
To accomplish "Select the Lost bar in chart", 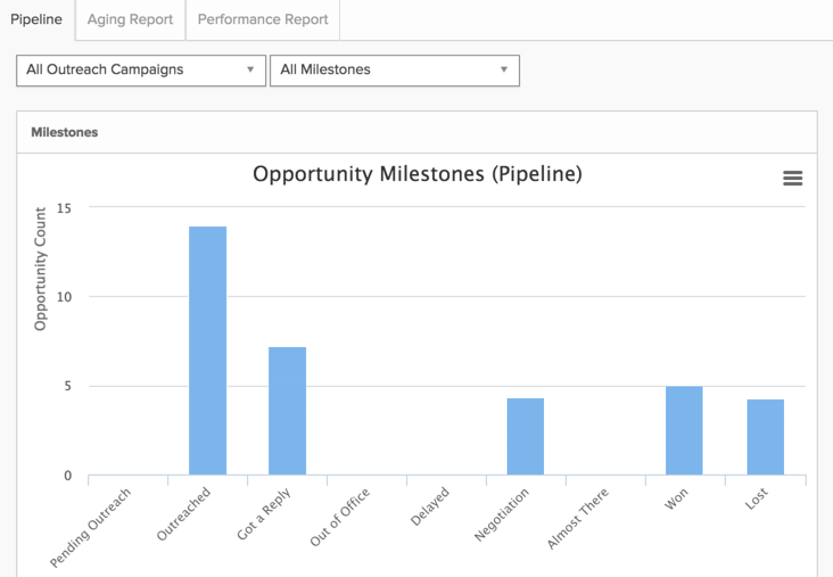I will click(765, 437).
